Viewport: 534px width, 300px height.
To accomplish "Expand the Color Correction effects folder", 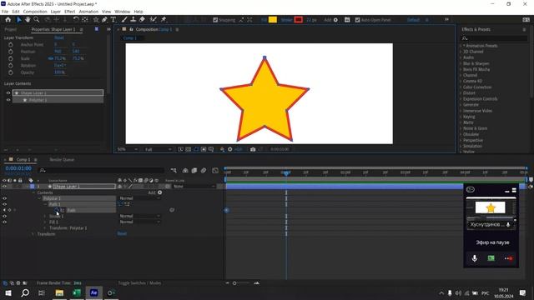I will (461, 87).
